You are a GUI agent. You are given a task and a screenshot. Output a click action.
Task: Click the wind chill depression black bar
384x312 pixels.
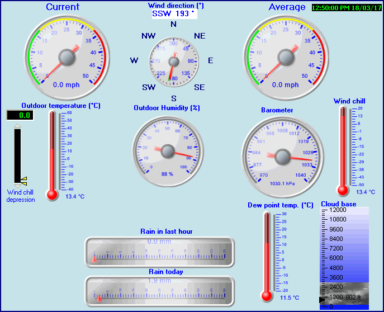tap(18, 156)
